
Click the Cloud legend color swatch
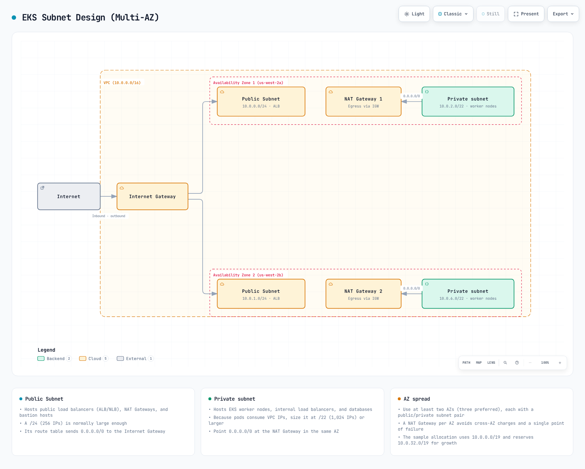pos(83,359)
